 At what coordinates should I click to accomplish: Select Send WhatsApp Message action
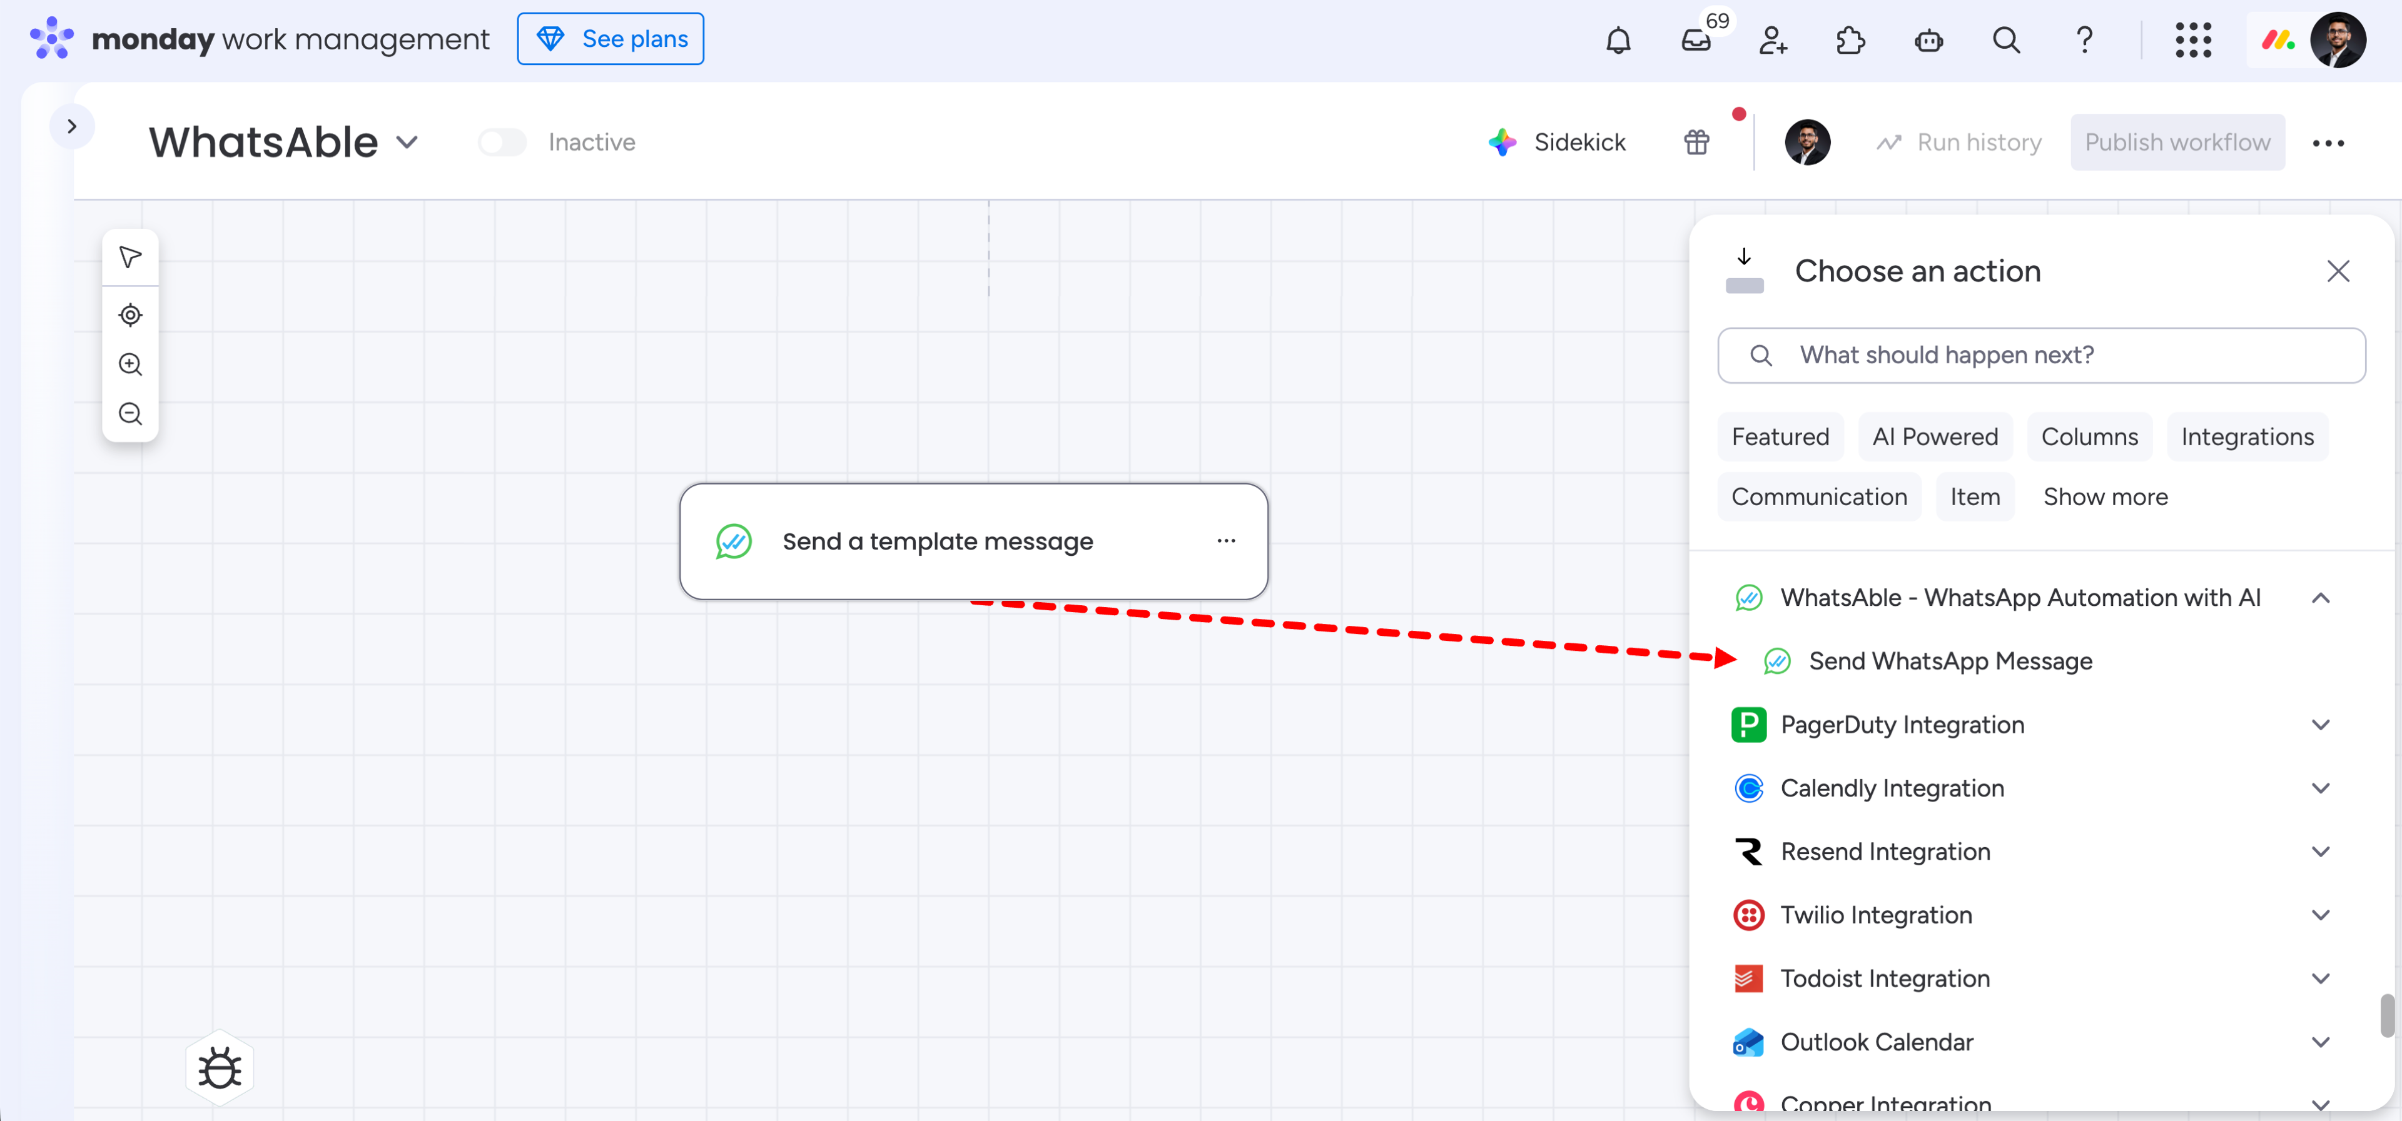coord(1951,661)
